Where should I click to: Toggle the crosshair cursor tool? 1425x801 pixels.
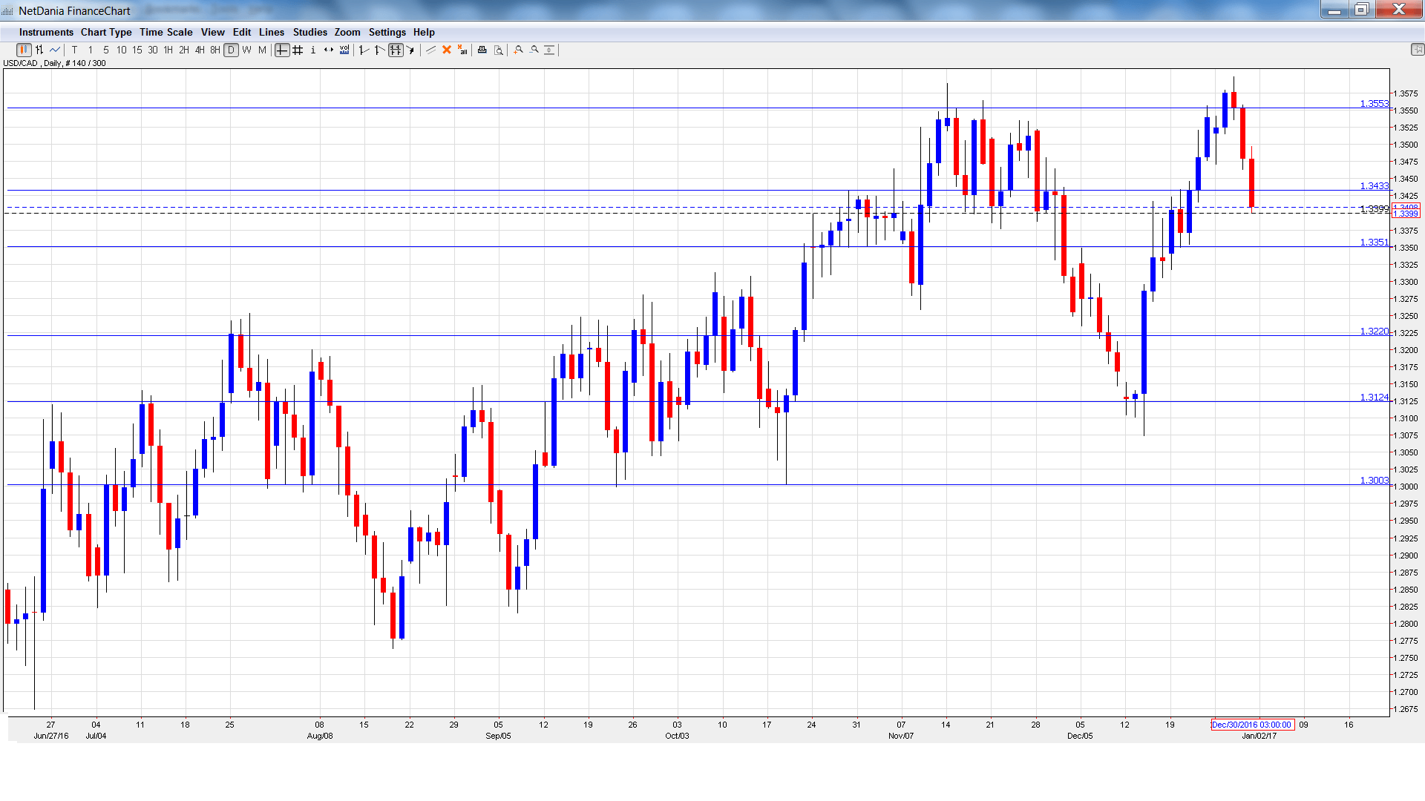282,50
